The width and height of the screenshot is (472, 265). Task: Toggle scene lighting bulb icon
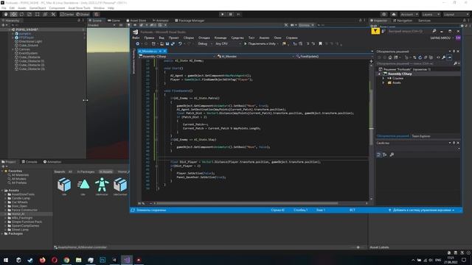coord(128,25)
